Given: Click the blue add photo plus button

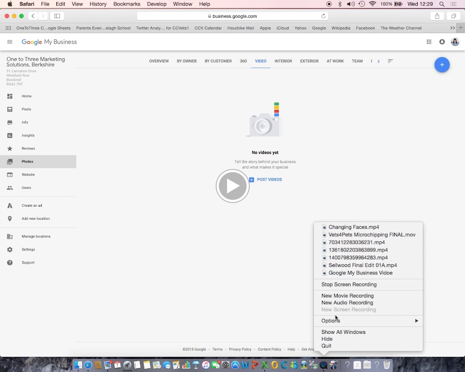Looking at the screenshot, I should [x=442, y=64].
